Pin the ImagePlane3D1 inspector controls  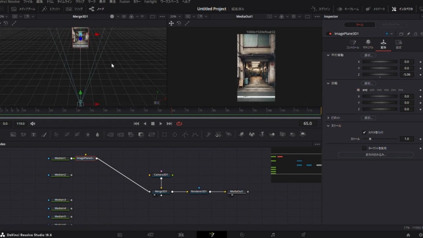point(408,34)
